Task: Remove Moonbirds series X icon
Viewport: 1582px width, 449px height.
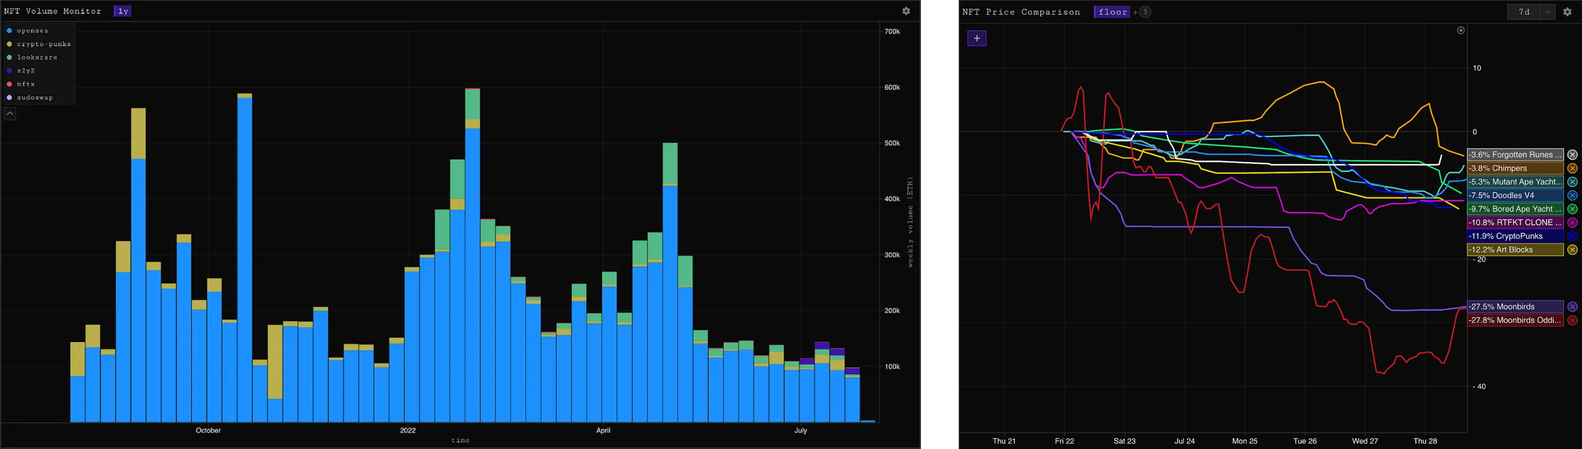Action: coord(1572,307)
